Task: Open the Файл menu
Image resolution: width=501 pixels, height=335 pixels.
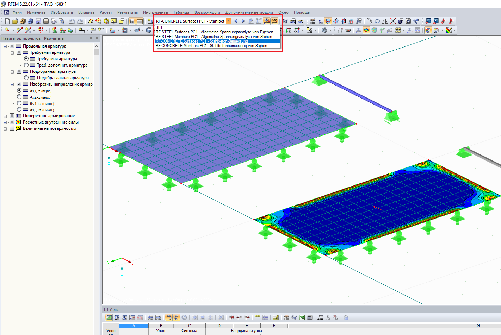Action: pos(17,12)
